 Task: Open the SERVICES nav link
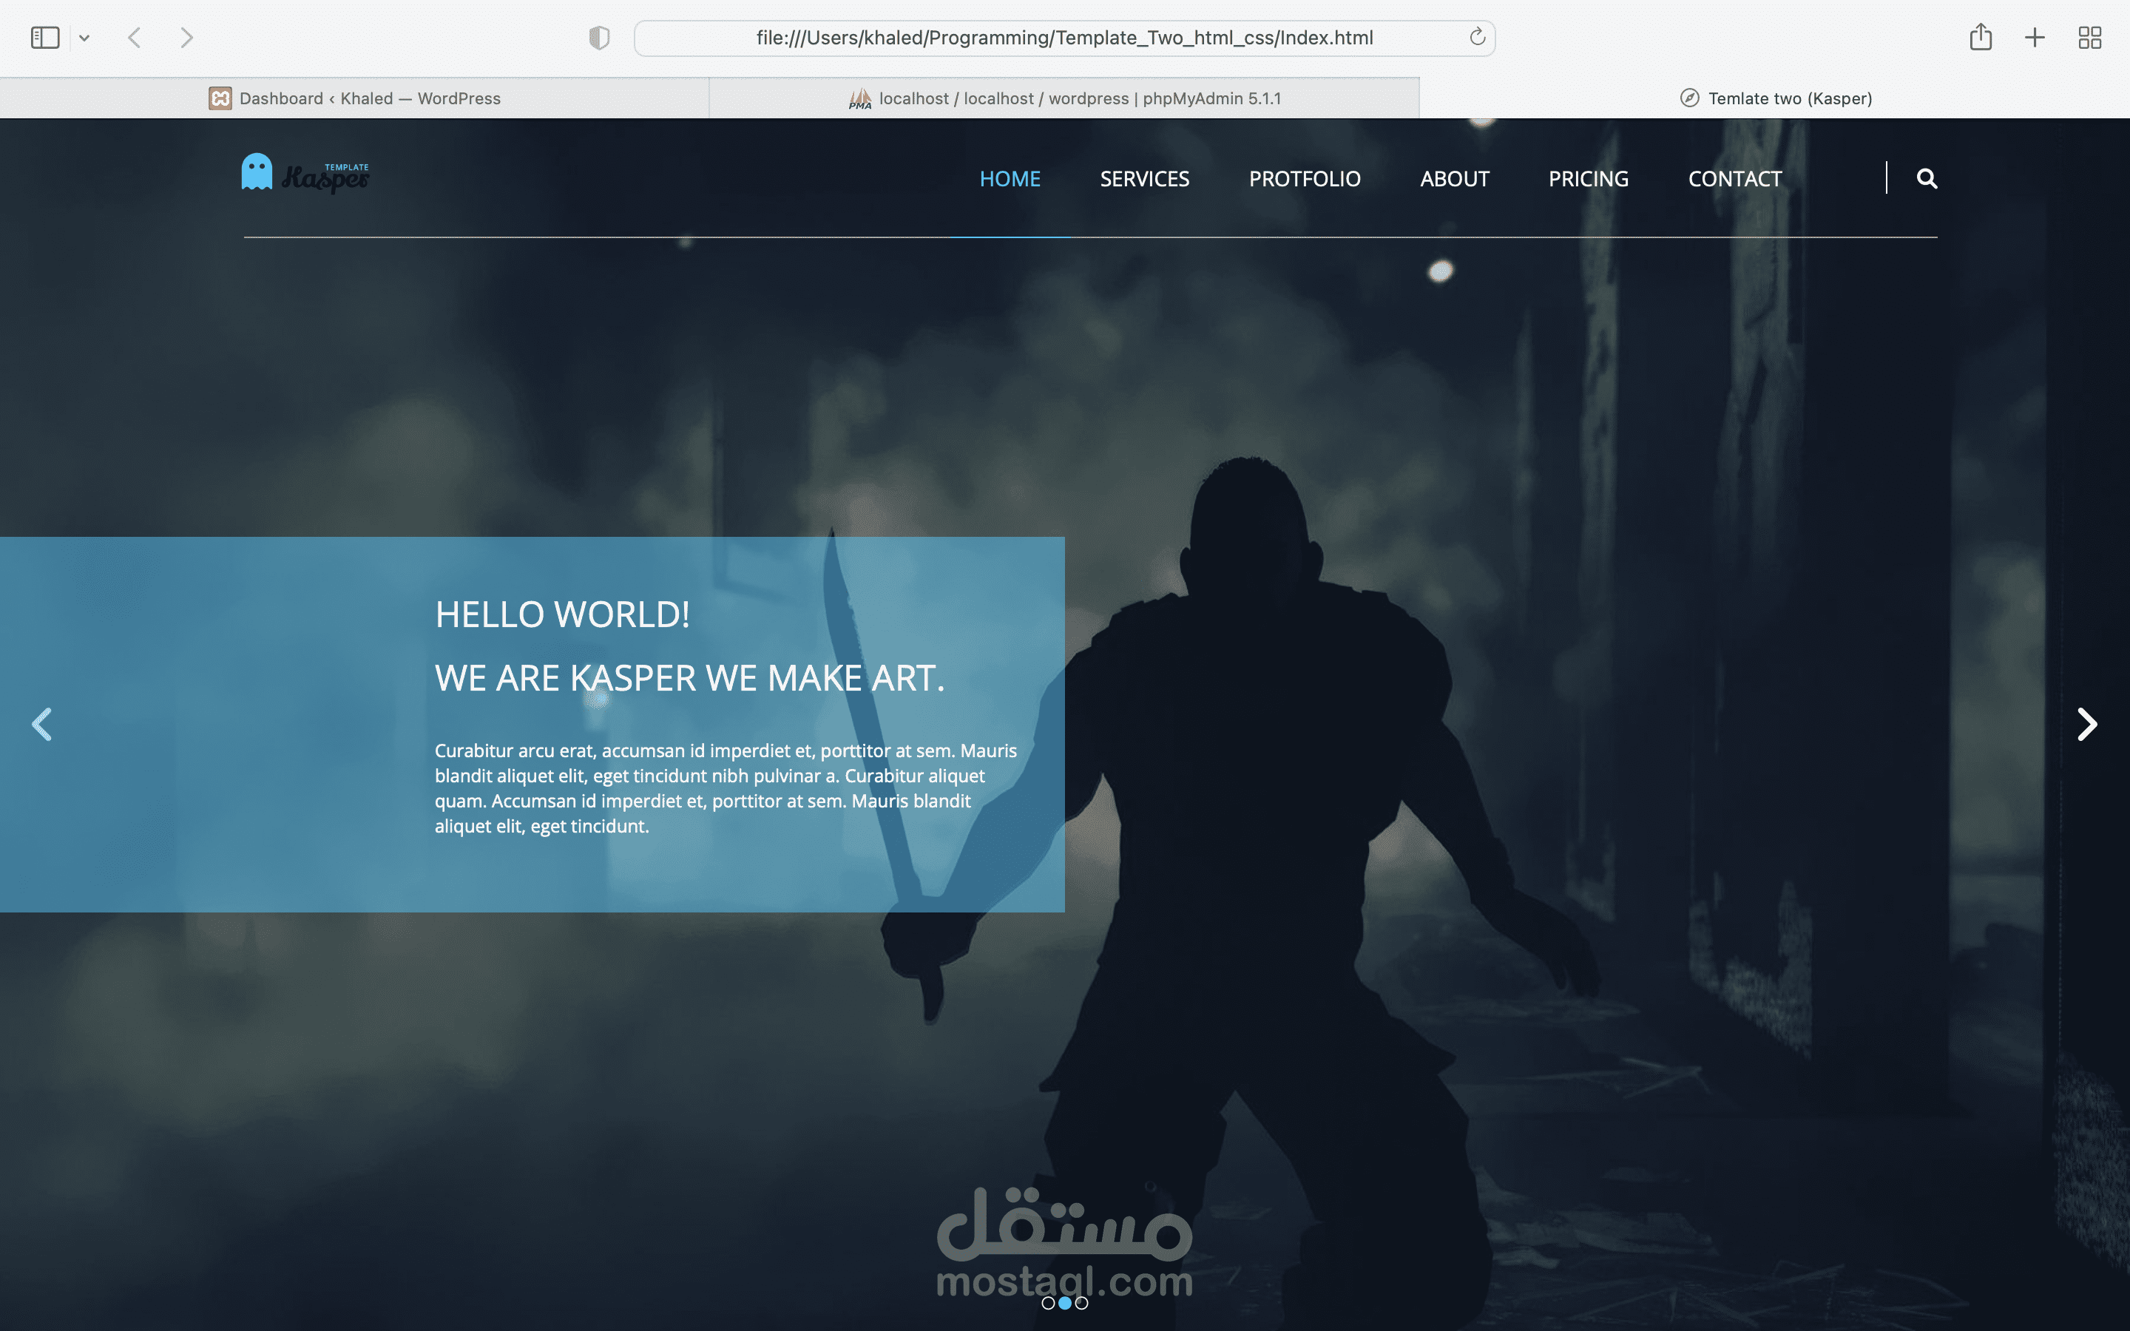point(1144,179)
